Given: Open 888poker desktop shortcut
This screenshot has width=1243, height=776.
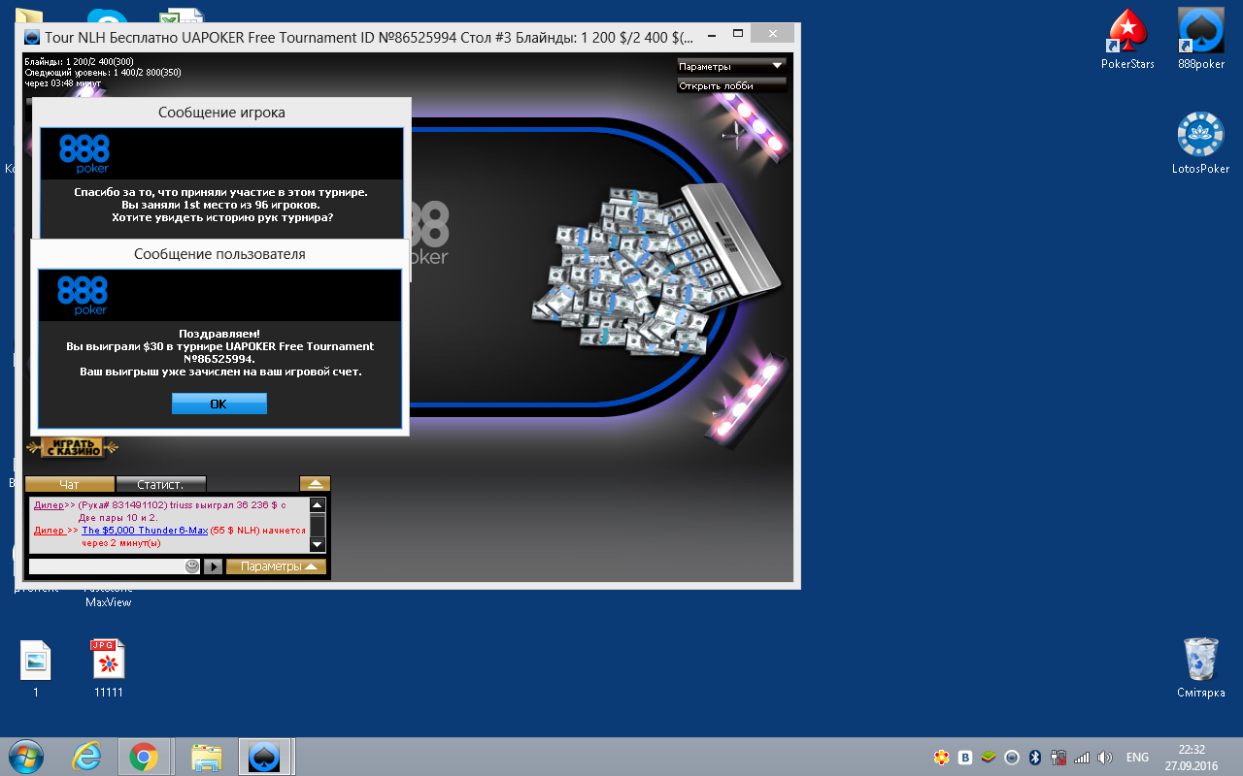Looking at the screenshot, I should [x=1201, y=39].
